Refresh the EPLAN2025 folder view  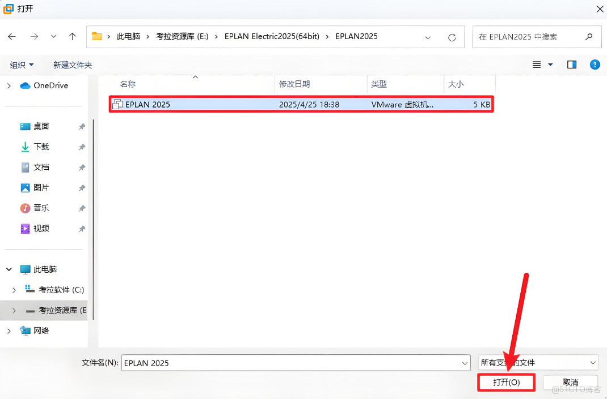pos(452,36)
